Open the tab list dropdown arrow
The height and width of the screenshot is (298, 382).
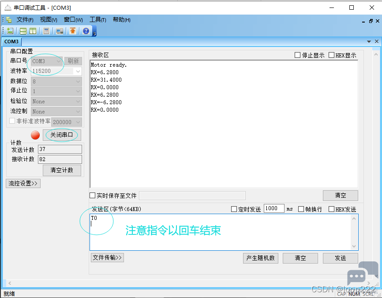[369, 41]
